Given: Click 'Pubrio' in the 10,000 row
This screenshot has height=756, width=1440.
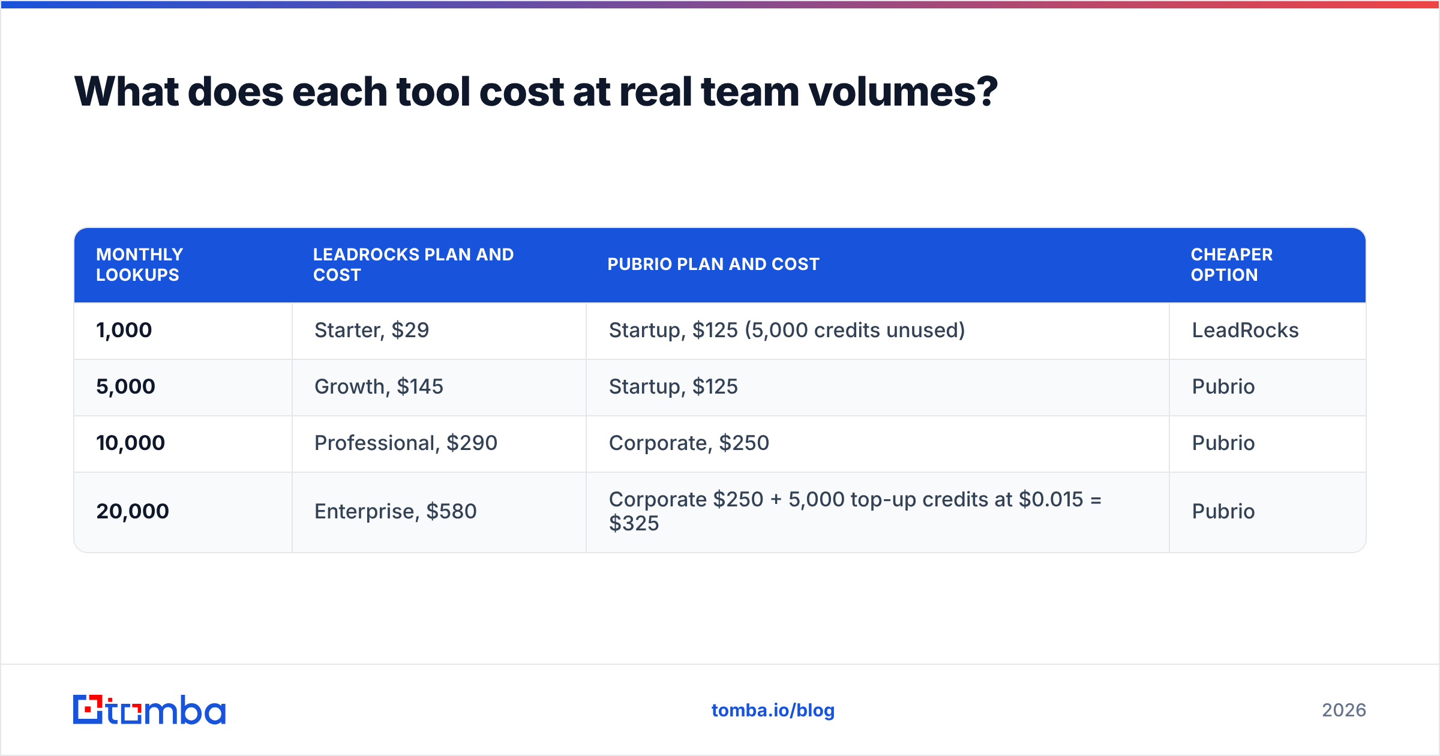Looking at the screenshot, I should (1267, 443).
